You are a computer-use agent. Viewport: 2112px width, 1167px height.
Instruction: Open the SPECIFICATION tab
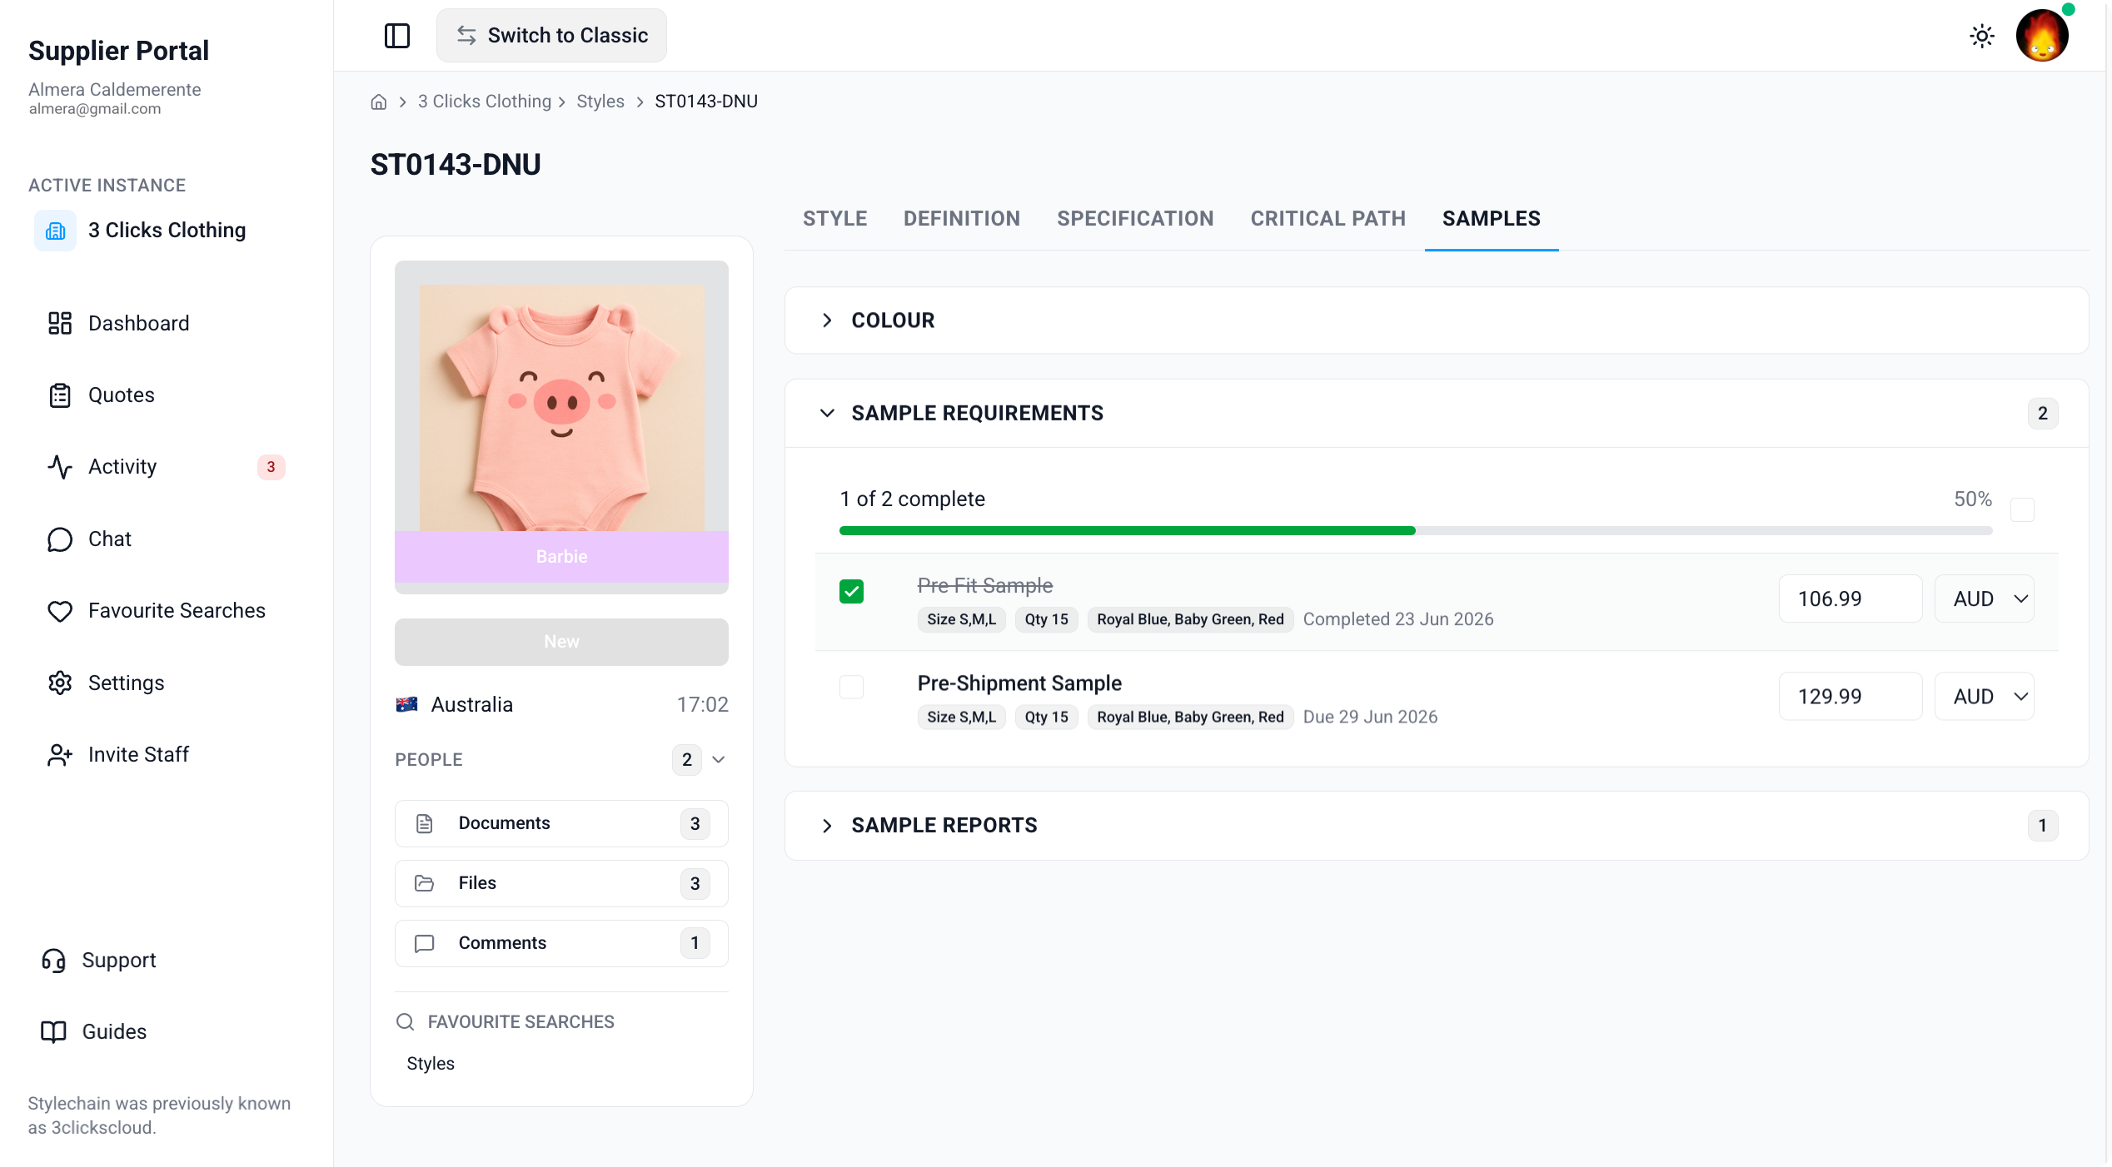coord(1135,219)
